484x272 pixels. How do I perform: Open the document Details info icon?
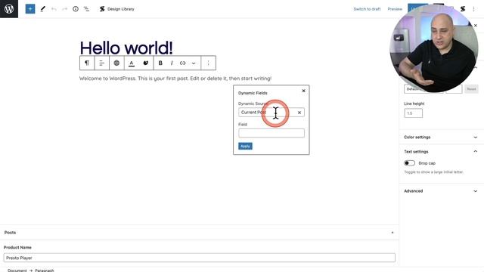tap(76, 9)
